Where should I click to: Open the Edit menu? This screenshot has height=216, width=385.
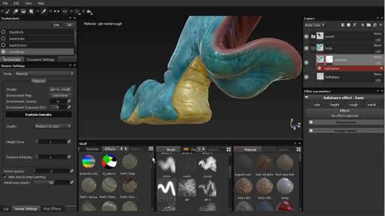pos(16,3)
